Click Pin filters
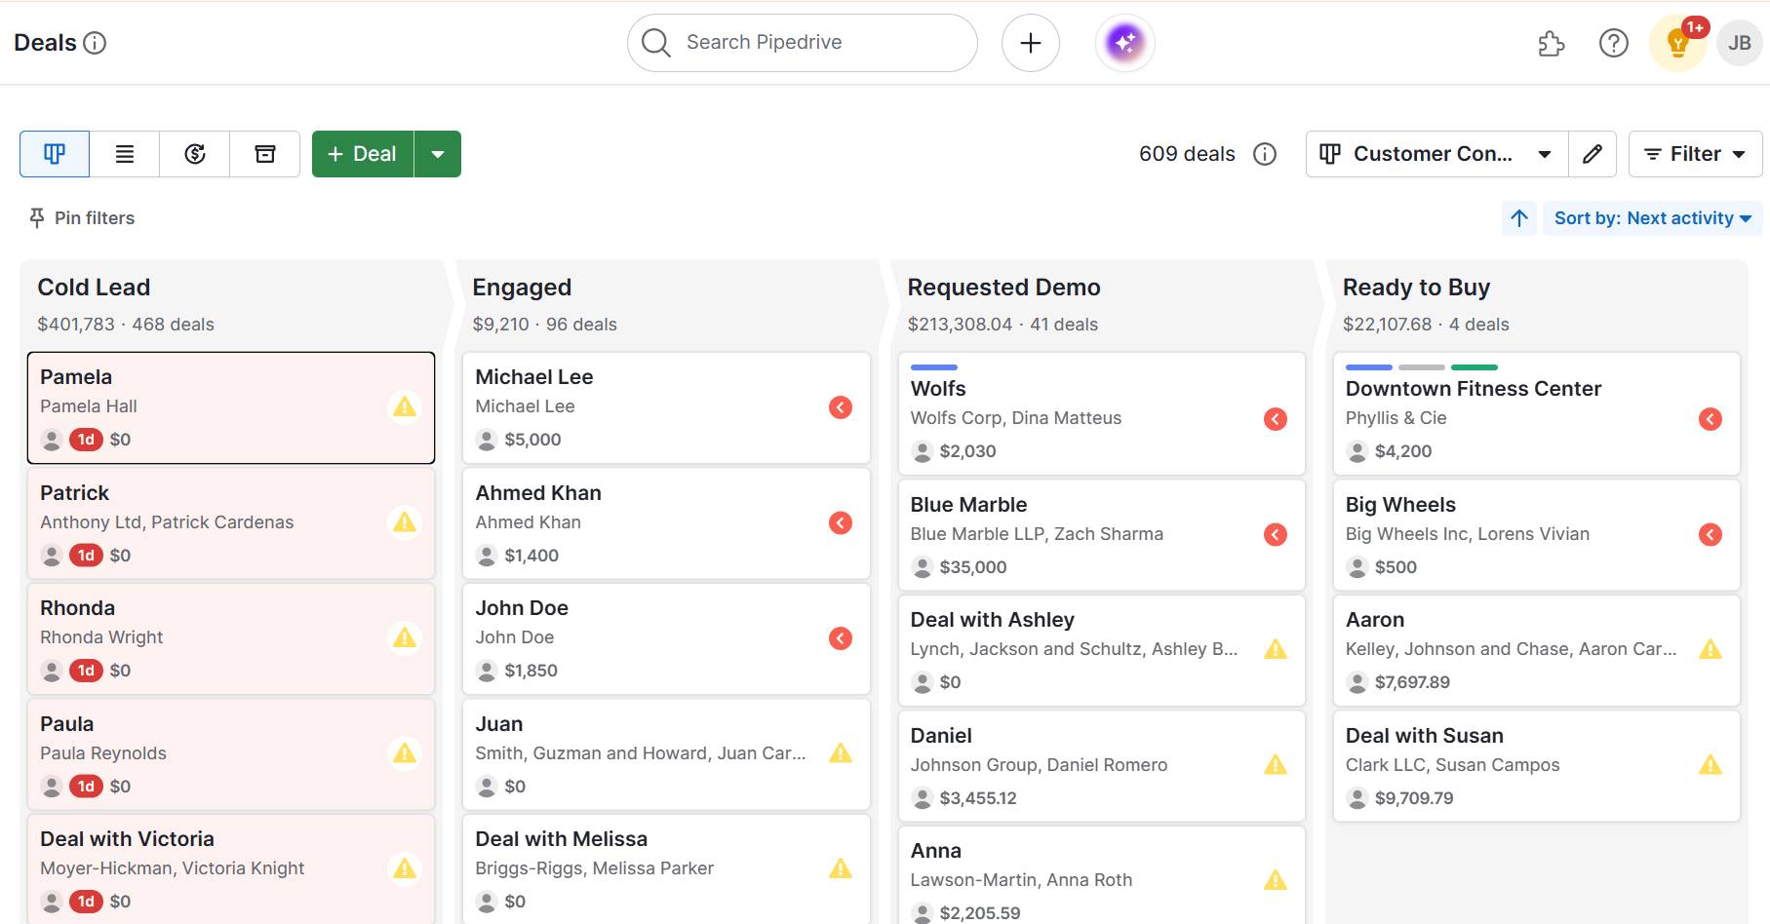 pyautogui.click(x=81, y=217)
